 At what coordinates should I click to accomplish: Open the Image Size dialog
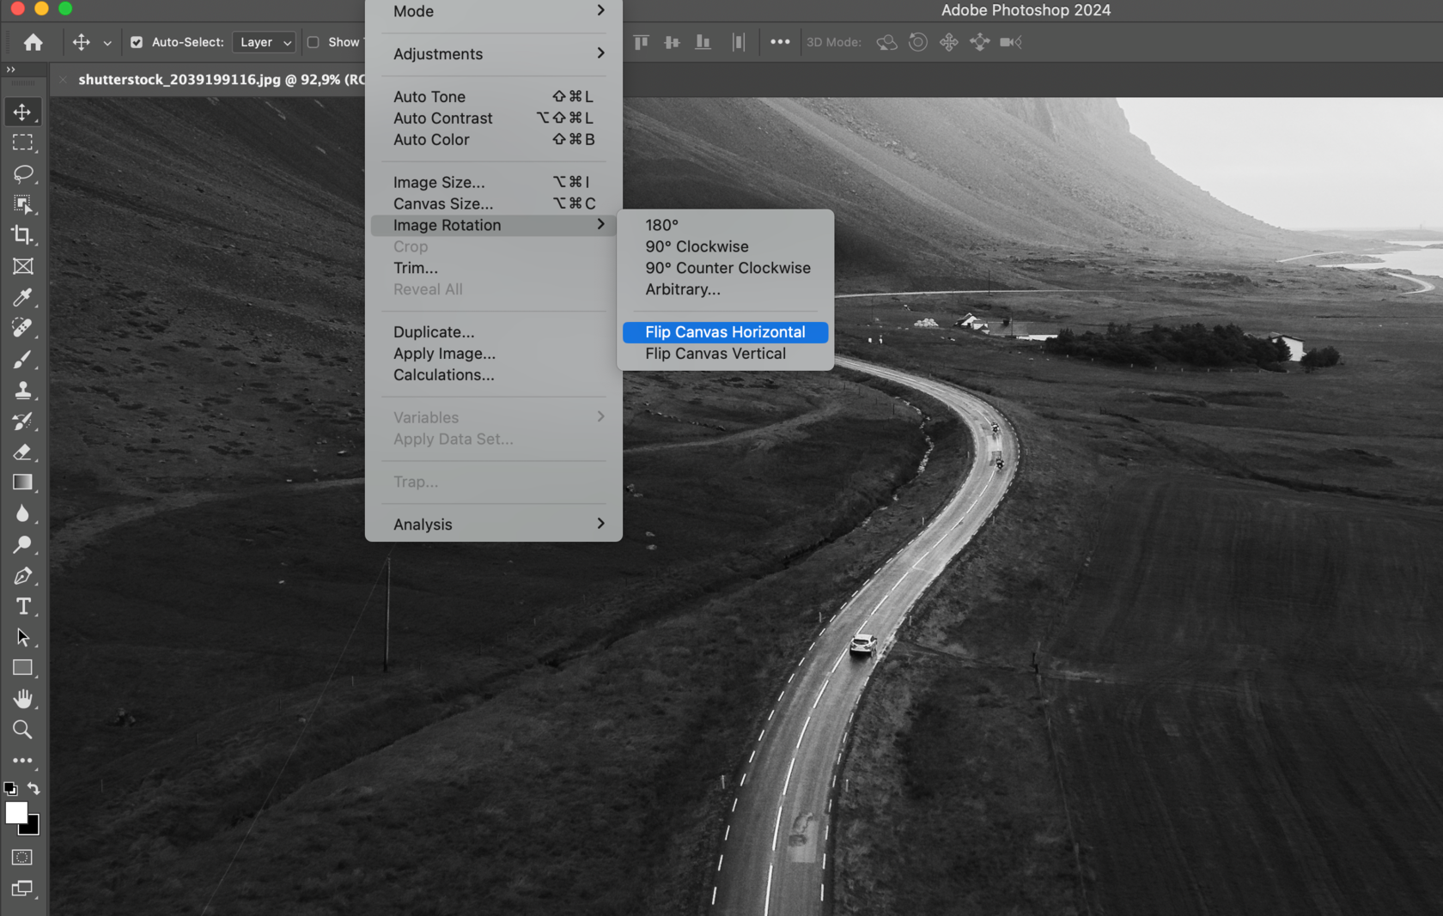pyautogui.click(x=439, y=181)
